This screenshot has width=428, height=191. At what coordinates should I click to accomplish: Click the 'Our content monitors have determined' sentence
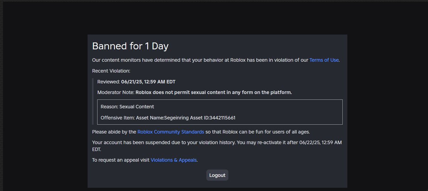pyautogui.click(x=216, y=60)
